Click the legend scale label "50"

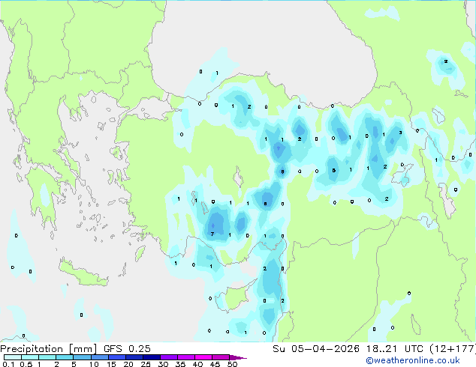(232, 364)
